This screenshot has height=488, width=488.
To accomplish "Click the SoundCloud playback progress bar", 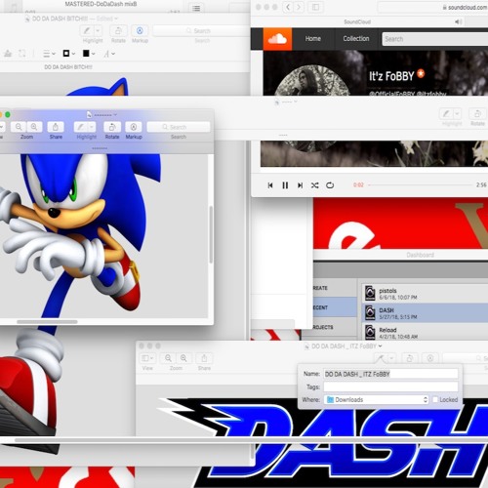I will (x=421, y=184).
